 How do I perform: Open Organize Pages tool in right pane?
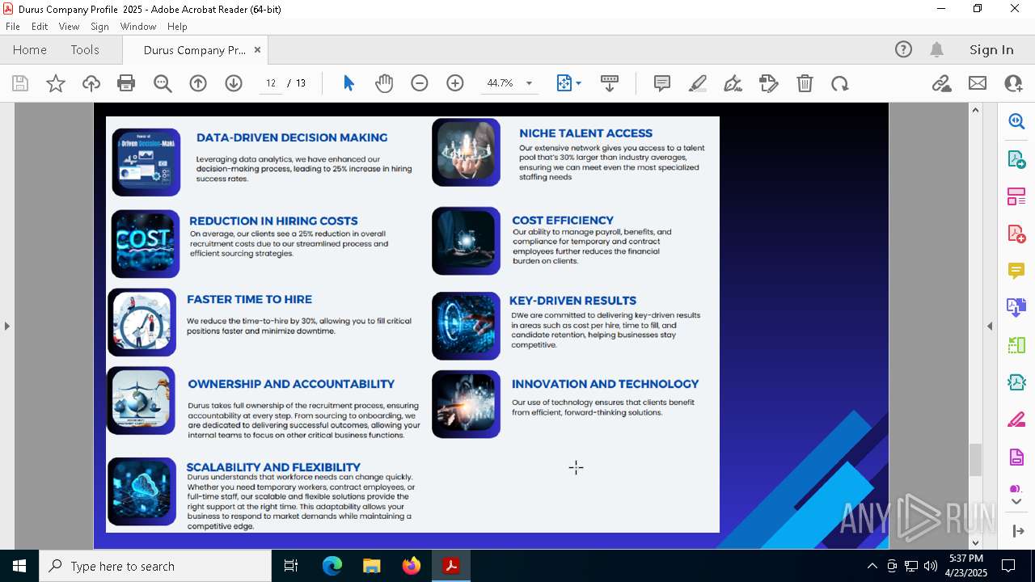tap(1016, 196)
